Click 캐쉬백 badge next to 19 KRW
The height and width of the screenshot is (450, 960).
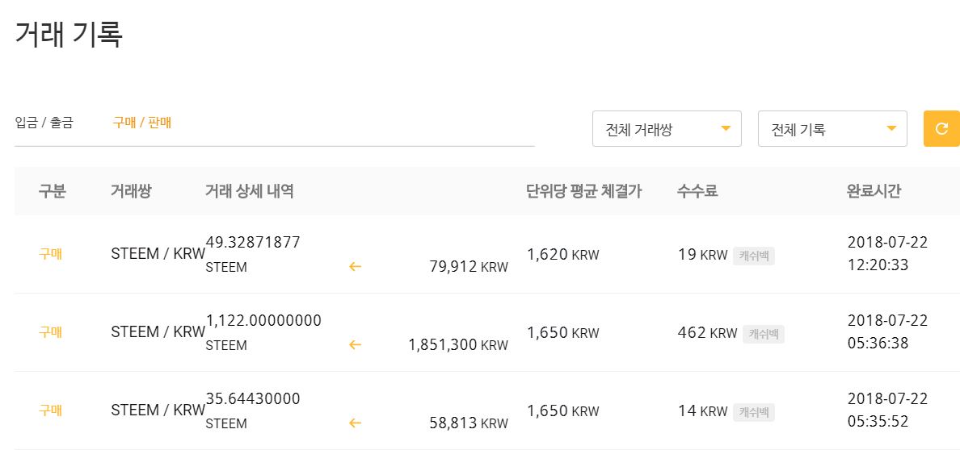point(753,256)
